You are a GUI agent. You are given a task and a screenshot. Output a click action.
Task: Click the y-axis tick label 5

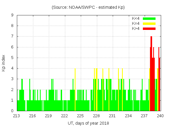pos(12,58)
